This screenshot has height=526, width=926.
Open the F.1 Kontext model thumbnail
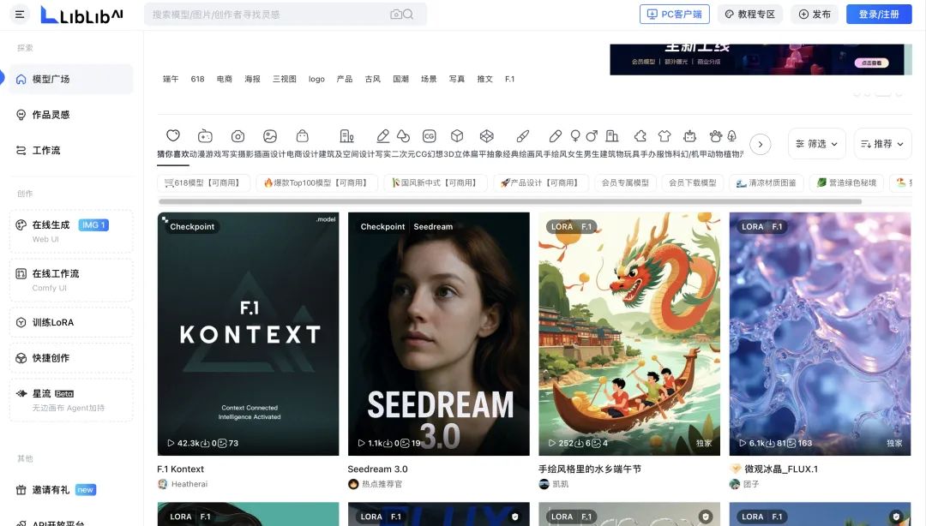click(248, 334)
